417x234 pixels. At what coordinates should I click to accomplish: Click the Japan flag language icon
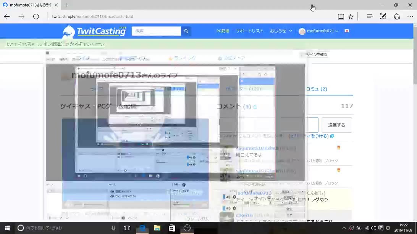coord(347,31)
